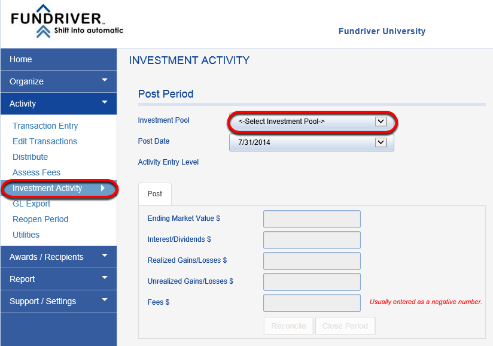The height and width of the screenshot is (346, 493).
Task: Click the Post Date label
Action: pos(154,141)
